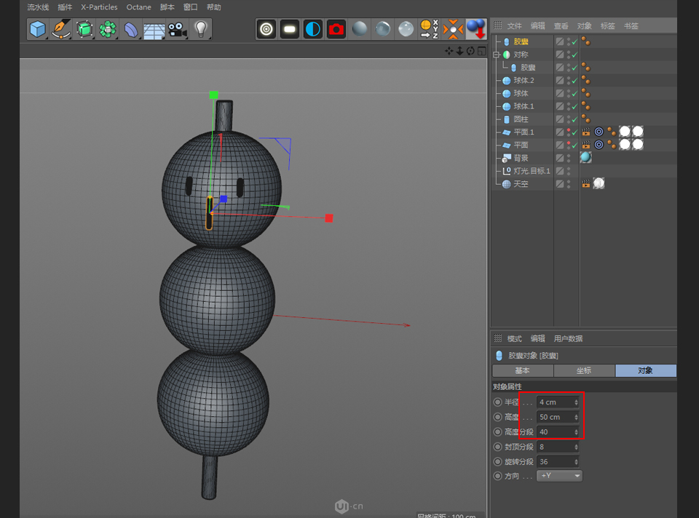Click inside the 半径 value field
The image size is (699, 518).
point(553,402)
